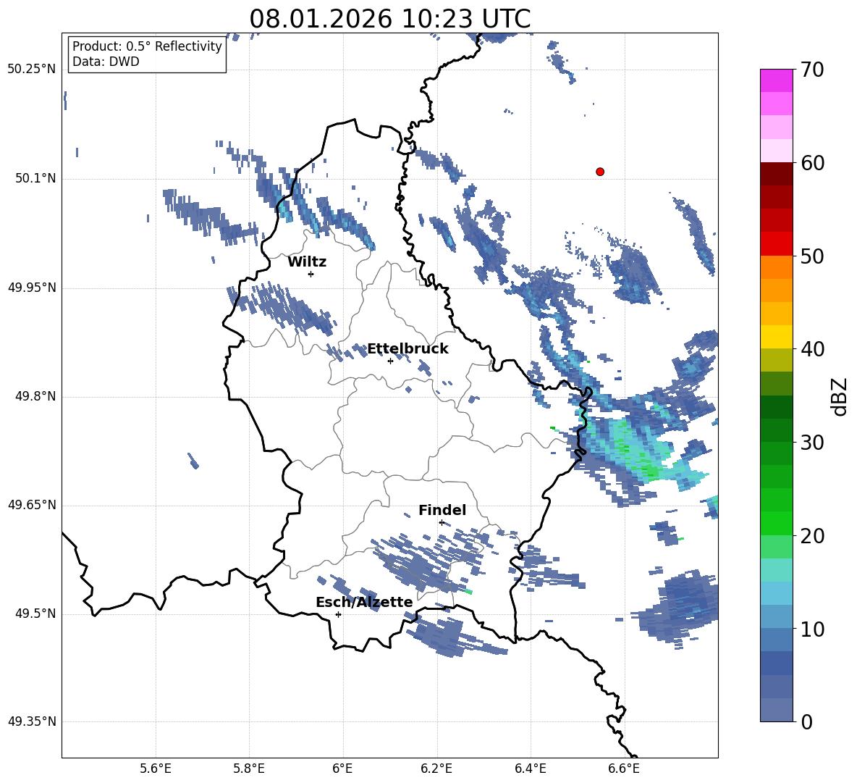The image size is (857, 783).
Task: Click the Findel city label
Action: pos(442,510)
